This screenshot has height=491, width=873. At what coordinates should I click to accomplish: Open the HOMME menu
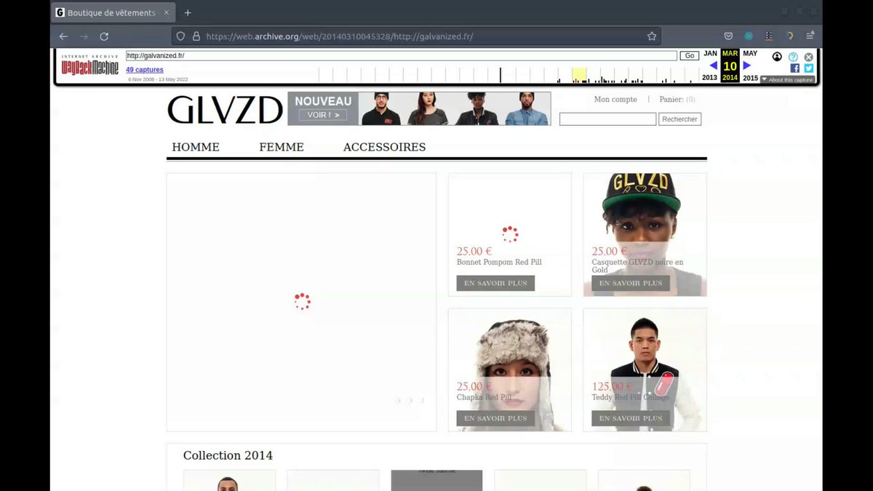[x=196, y=147]
